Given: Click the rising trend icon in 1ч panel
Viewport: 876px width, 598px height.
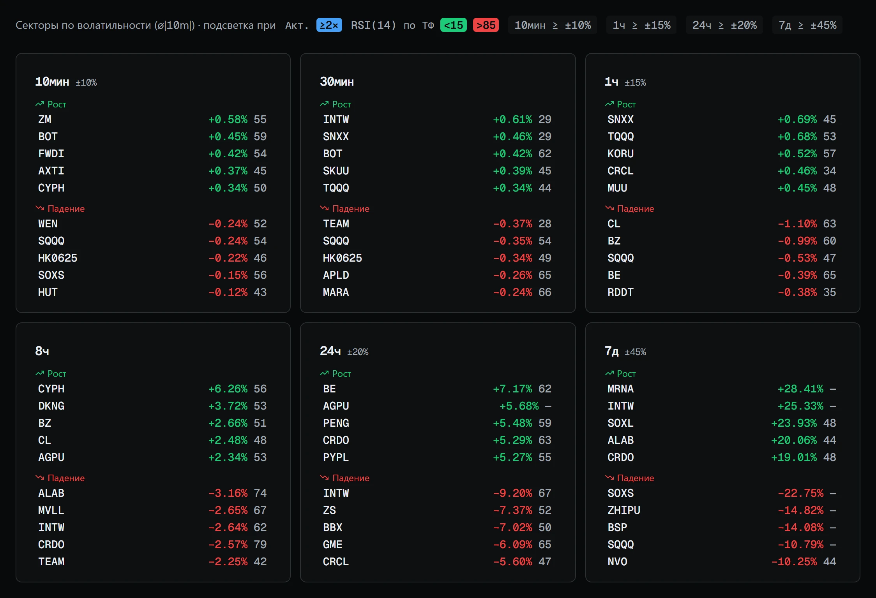Looking at the screenshot, I should (x=609, y=104).
